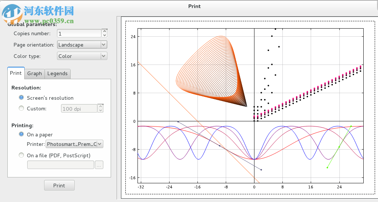Choose Custom resolution radio button
Screen dimensions: 378x202
[21, 109]
